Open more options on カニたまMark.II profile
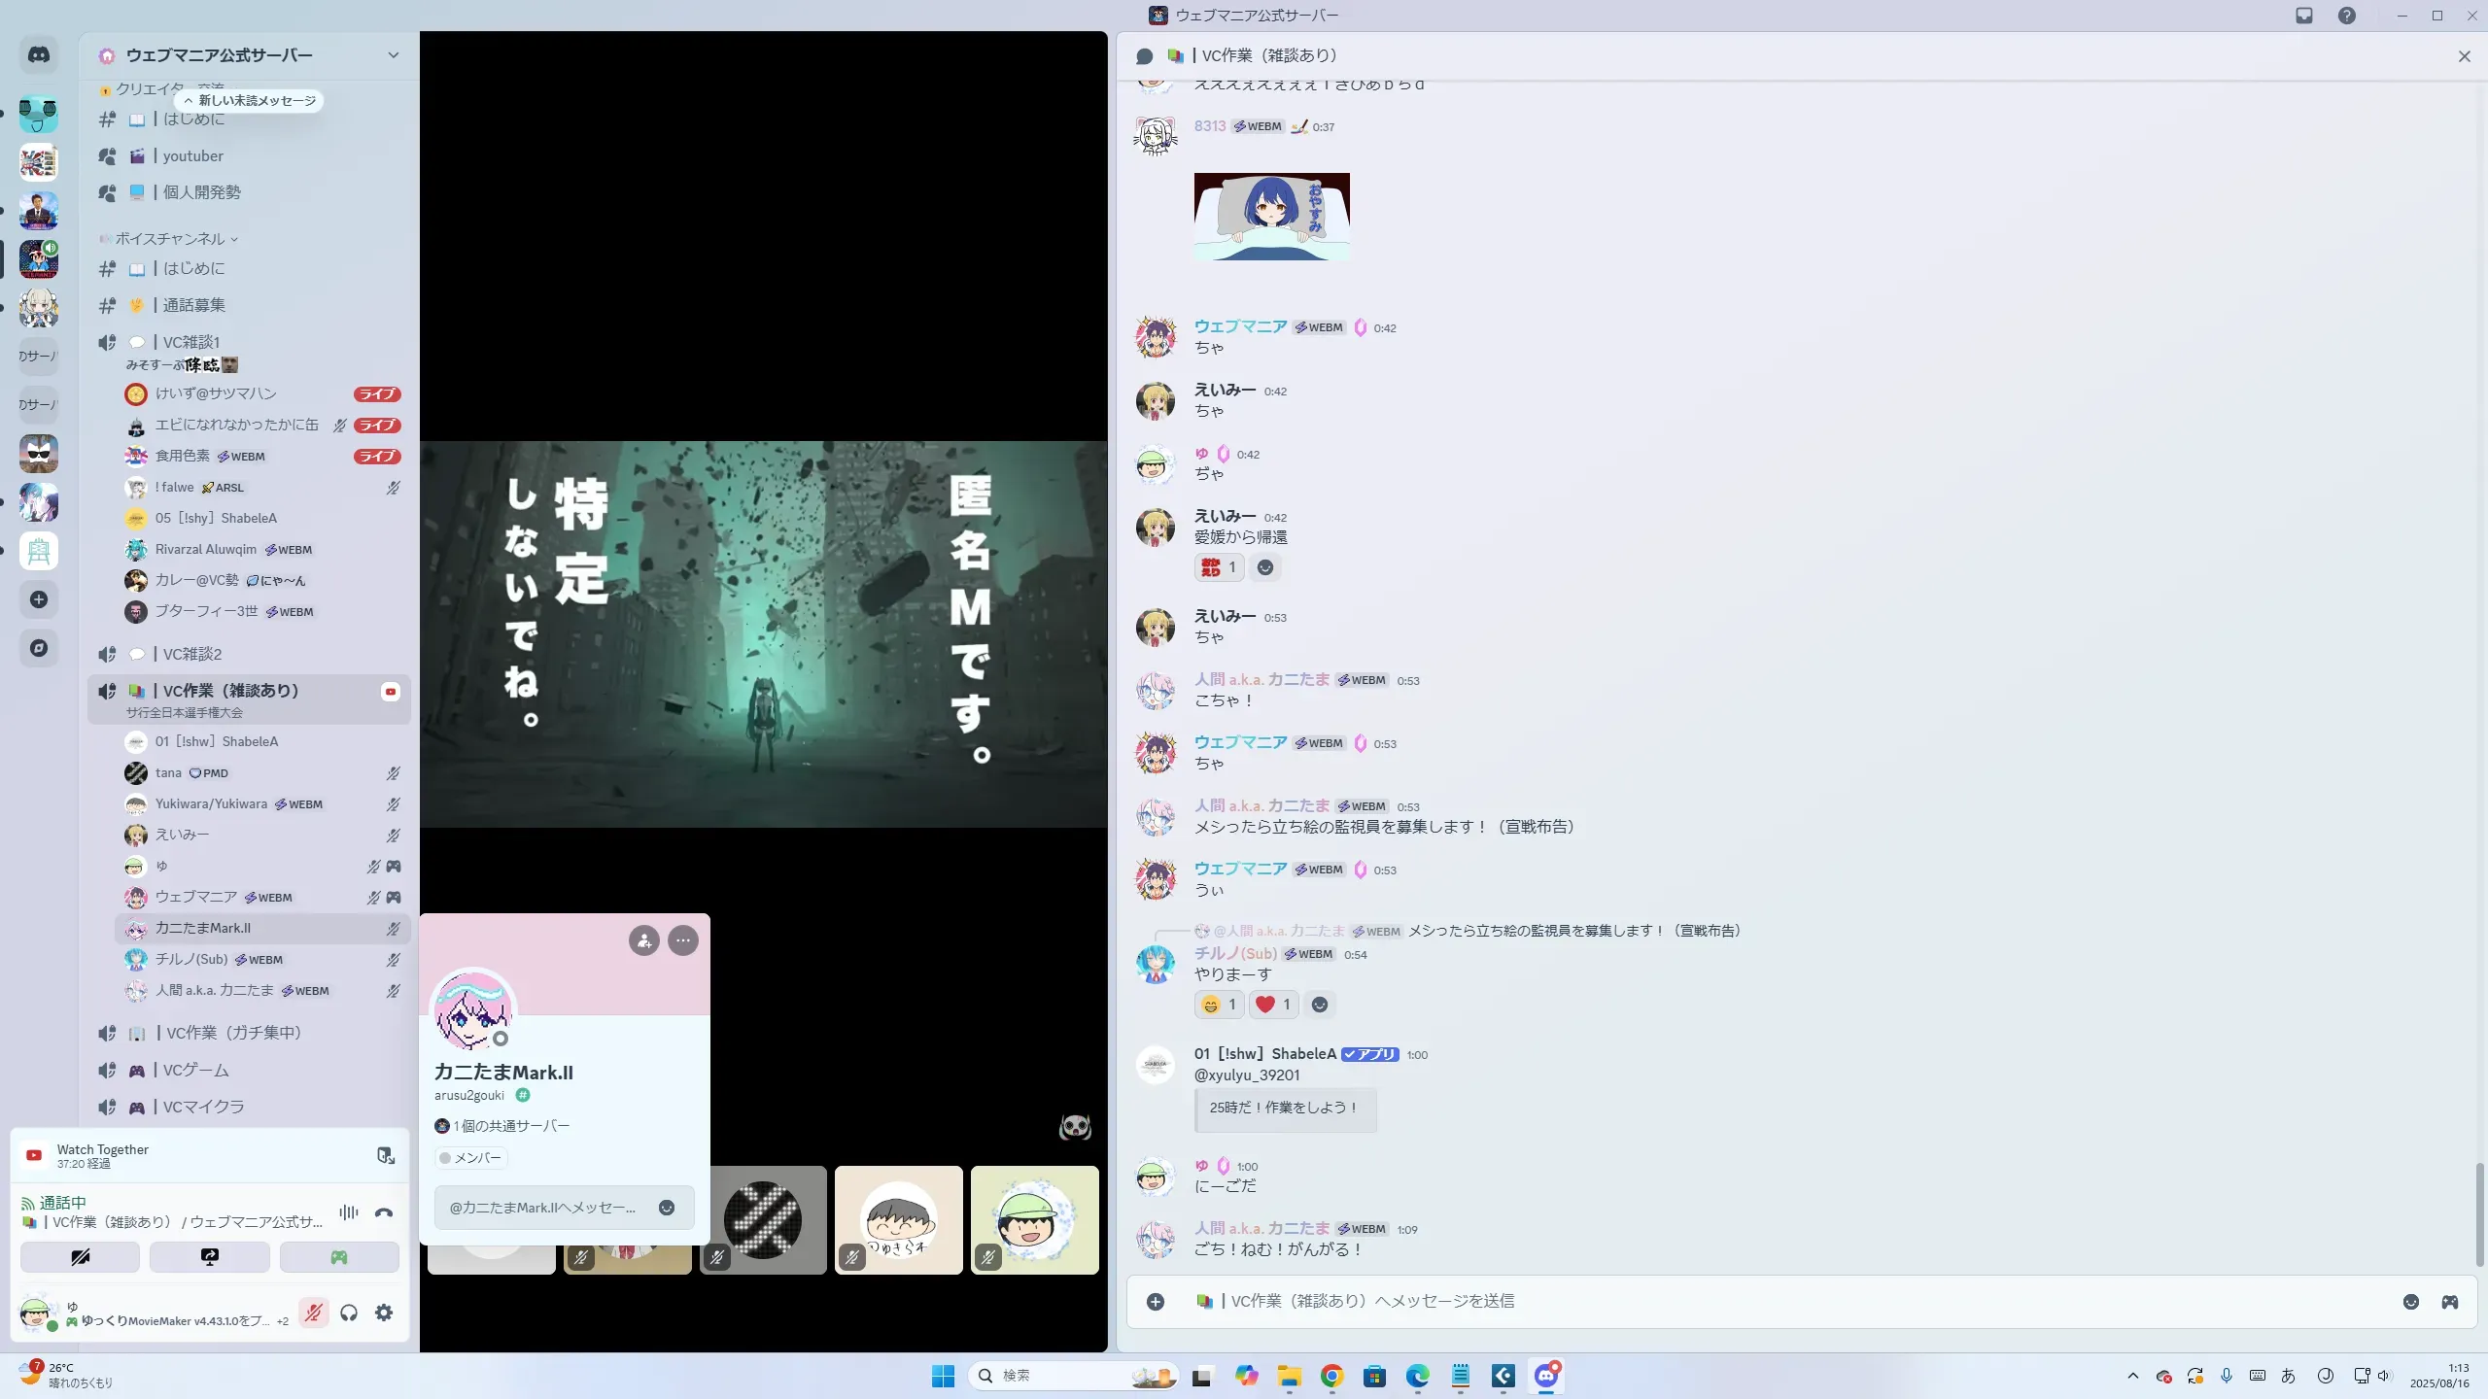This screenshot has height=1399, width=2488. 683,940
